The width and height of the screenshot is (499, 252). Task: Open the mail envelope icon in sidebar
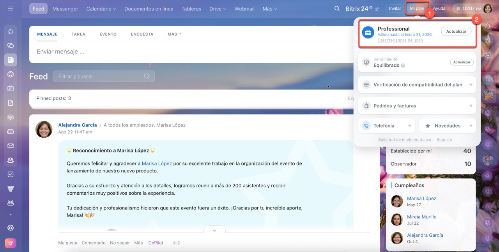click(11, 146)
